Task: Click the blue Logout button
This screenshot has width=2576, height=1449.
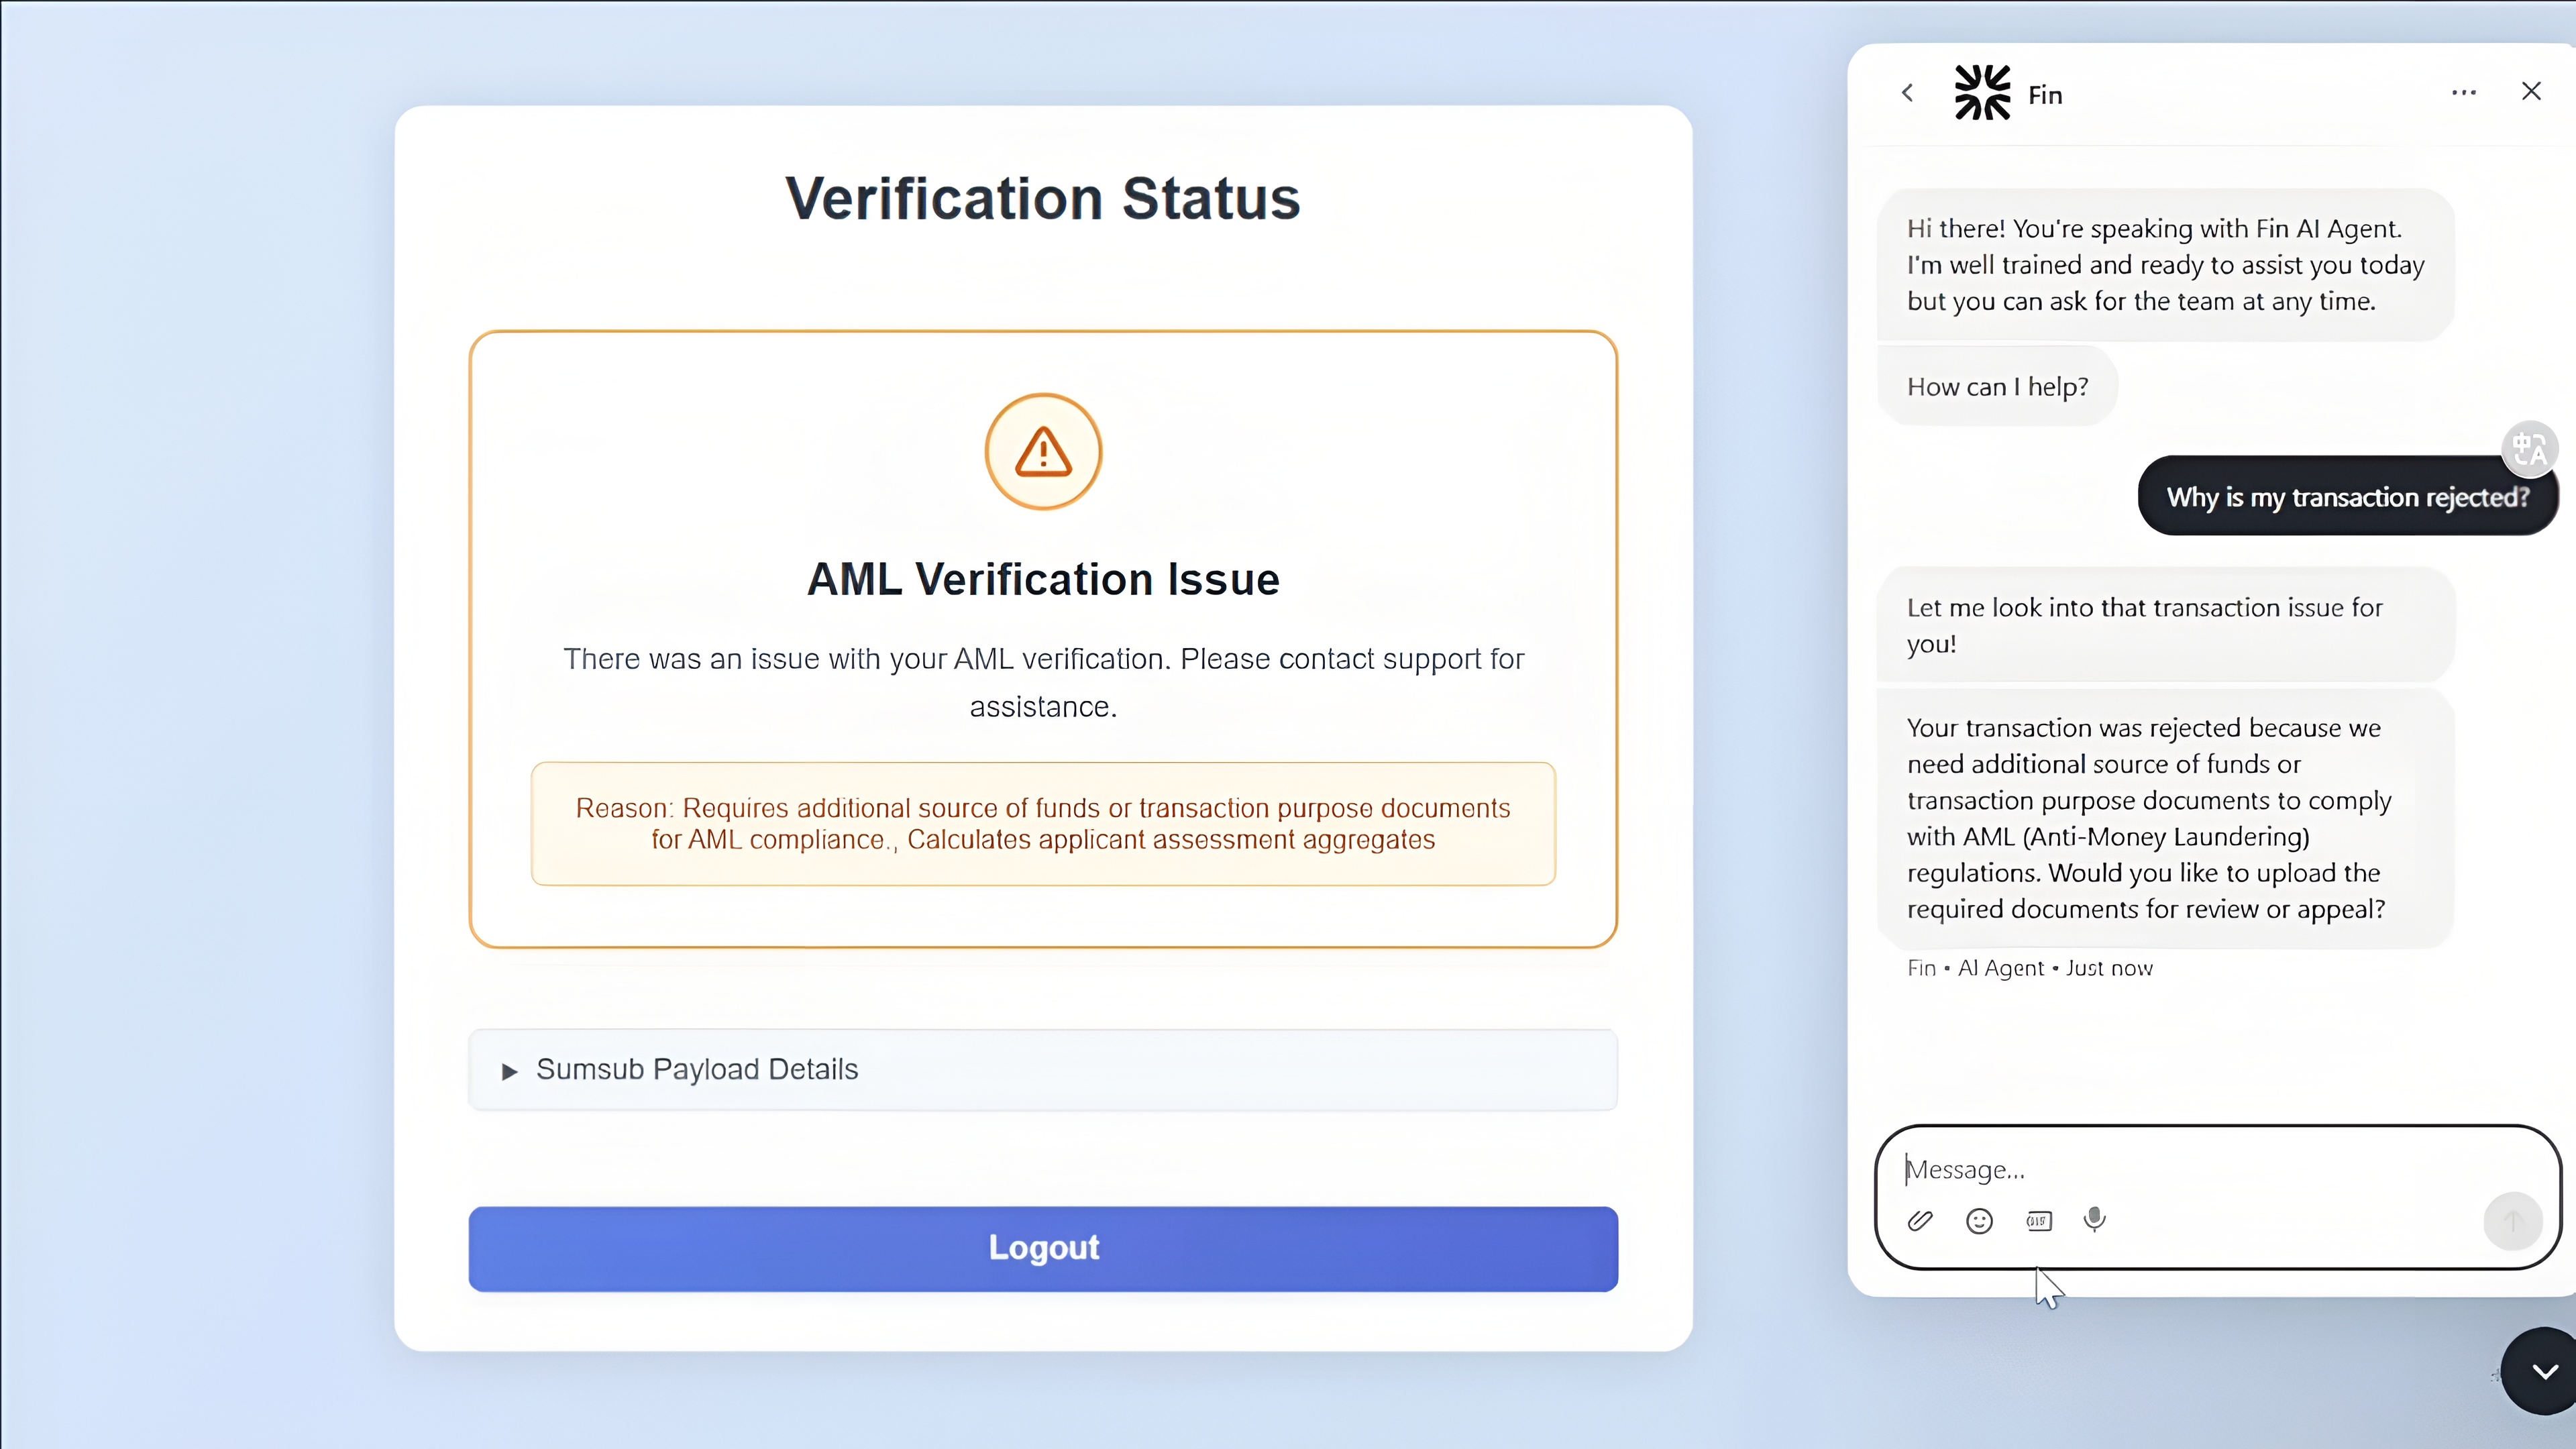Action: tap(1043, 1248)
